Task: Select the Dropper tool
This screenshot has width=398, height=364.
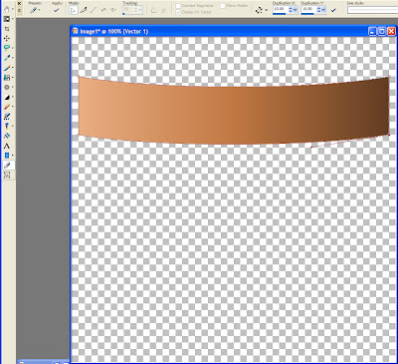Action: coord(7,58)
